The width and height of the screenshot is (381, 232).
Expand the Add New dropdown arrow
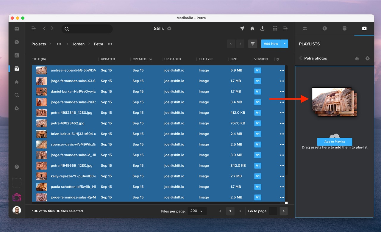285,44
